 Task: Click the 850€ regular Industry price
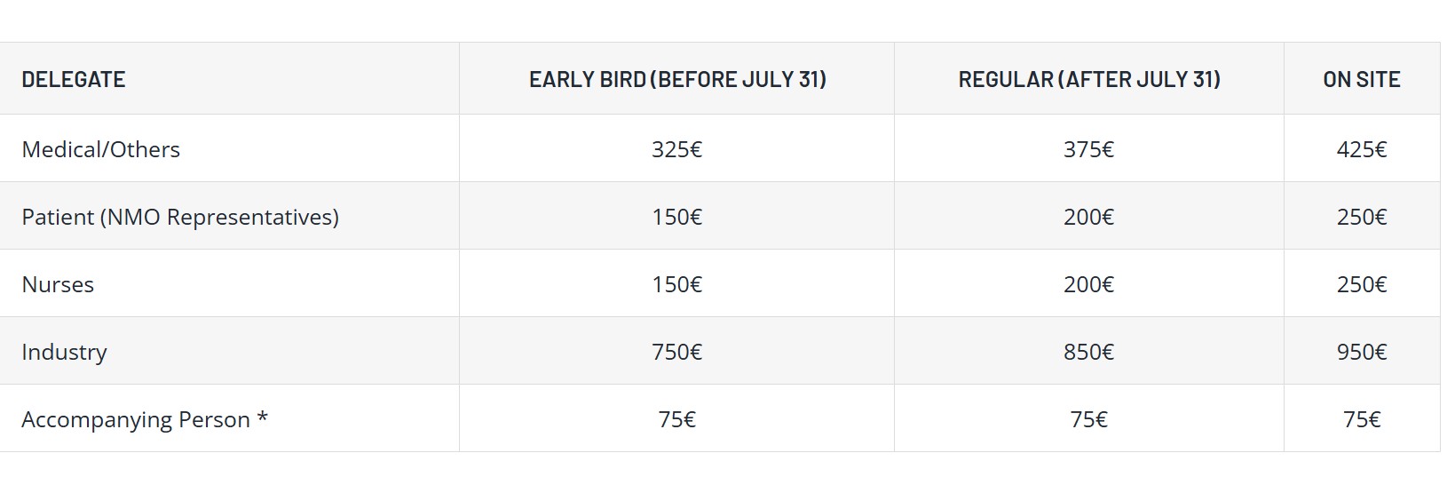[1089, 352]
